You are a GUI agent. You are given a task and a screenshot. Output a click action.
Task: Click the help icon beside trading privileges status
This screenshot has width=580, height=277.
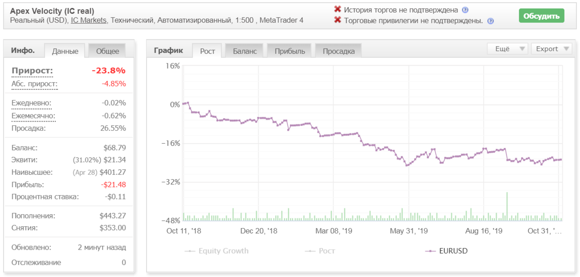(491, 21)
